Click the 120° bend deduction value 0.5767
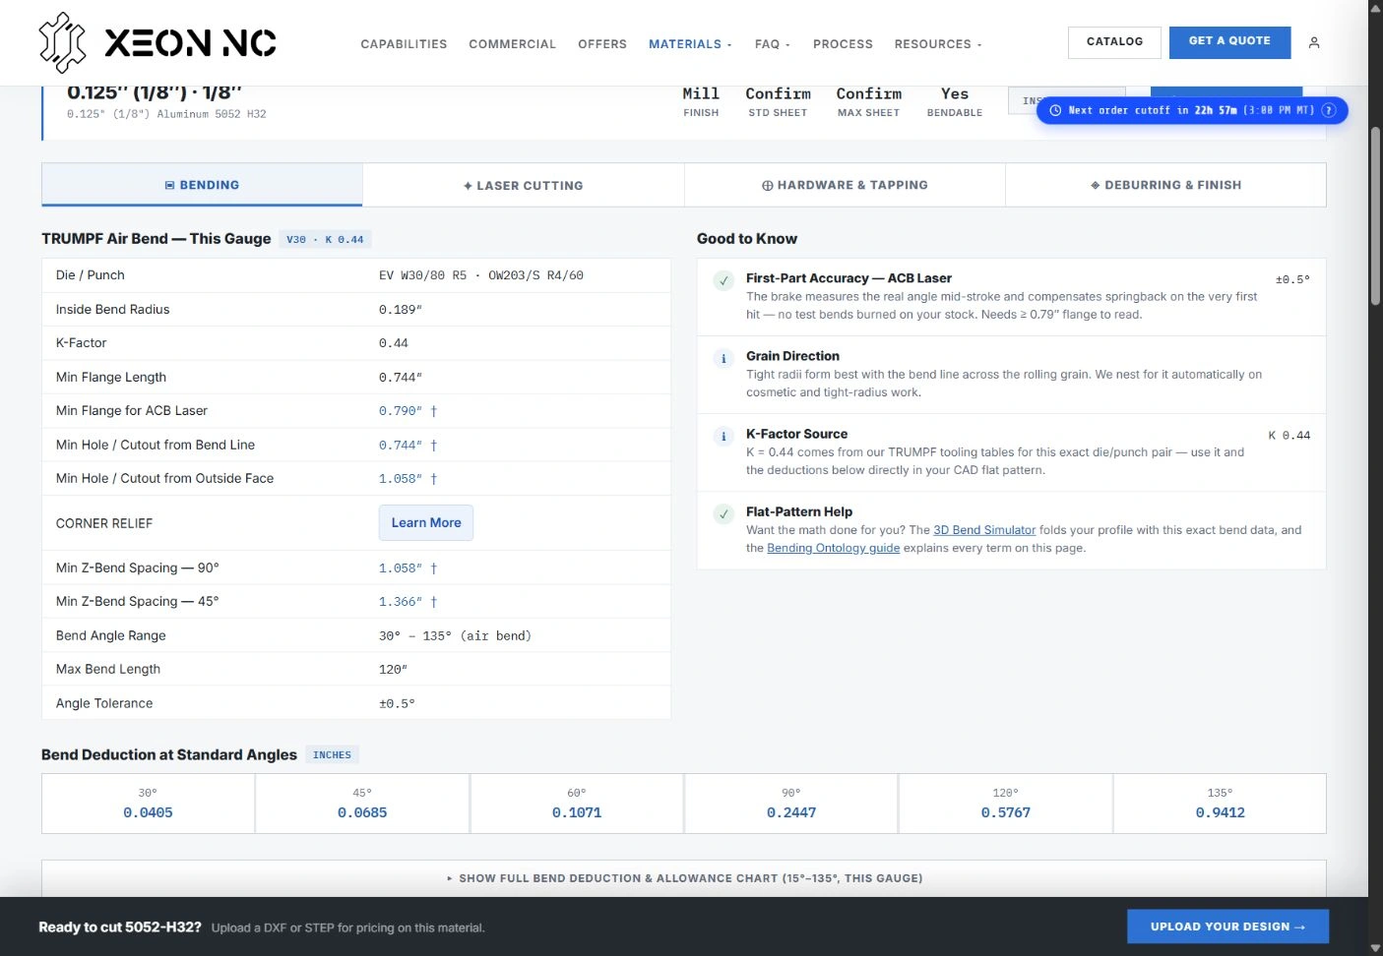The image size is (1383, 956). 1005,813
